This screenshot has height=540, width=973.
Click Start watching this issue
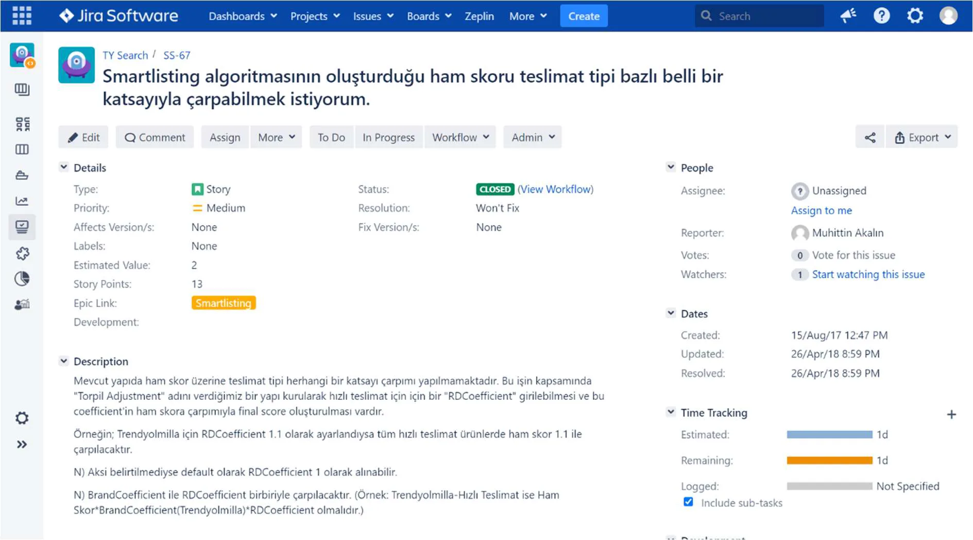868,274
